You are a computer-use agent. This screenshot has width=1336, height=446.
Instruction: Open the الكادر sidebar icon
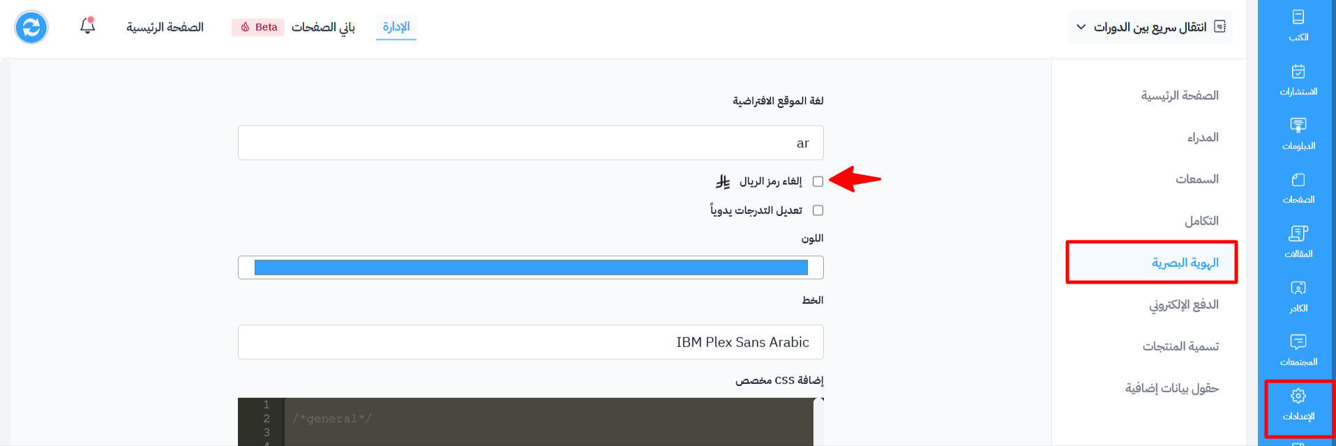[1298, 297]
